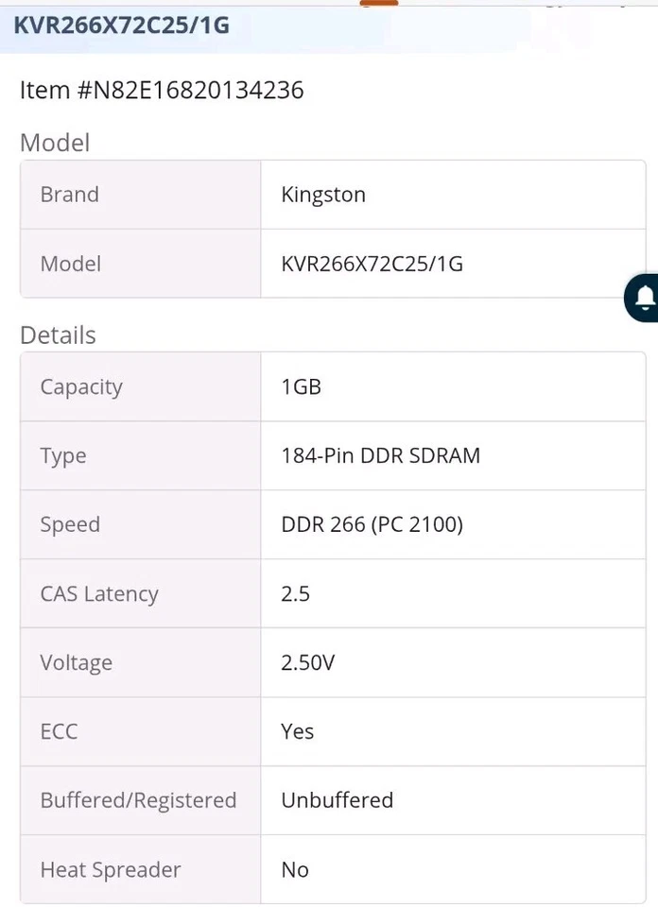Click the item number #N82E16820134236
The height and width of the screenshot is (907, 658).
click(x=161, y=90)
